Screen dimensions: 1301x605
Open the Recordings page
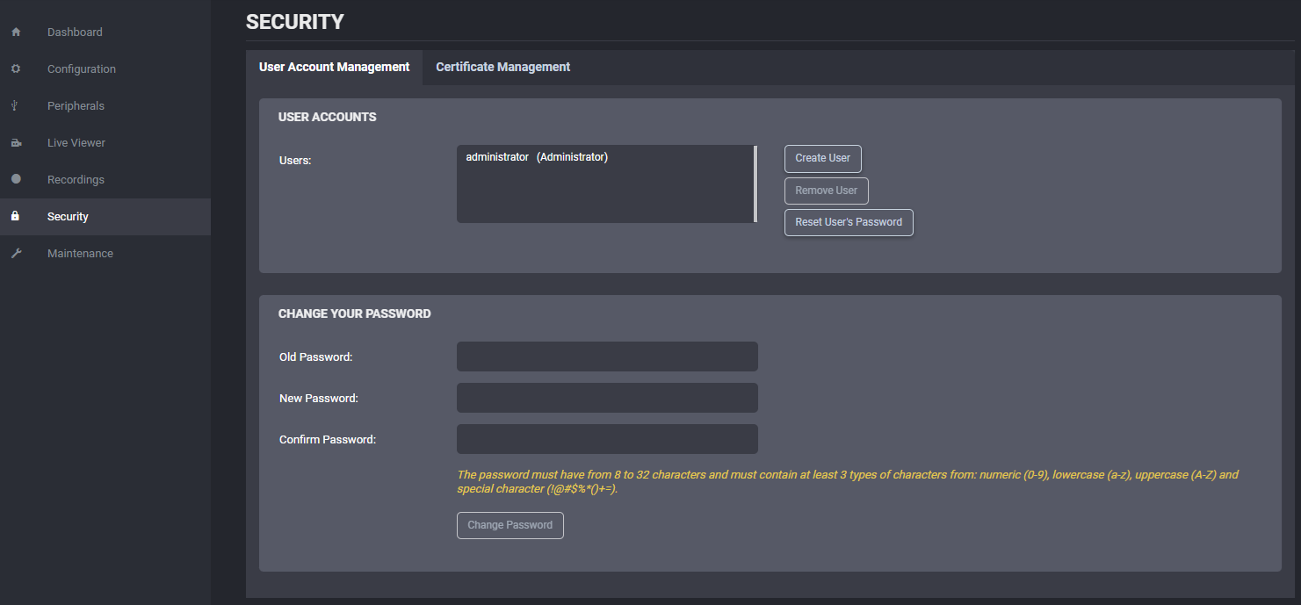pyautogui.click(x=105, y=180)
